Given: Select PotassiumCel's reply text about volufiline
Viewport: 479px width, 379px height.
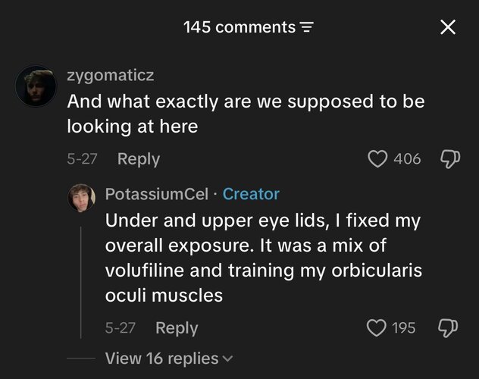Looking at the screenshot, I should pyautogui.click(x=264, y=258).
